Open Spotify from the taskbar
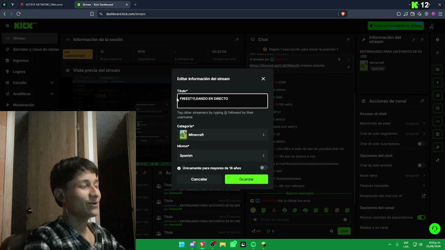The width and height of the screenshot is (445, 250). coord(253,244)
